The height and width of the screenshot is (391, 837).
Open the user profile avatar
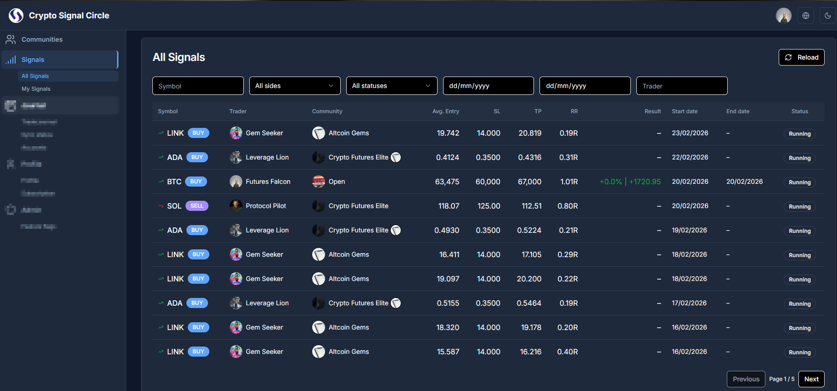(783, 16)
